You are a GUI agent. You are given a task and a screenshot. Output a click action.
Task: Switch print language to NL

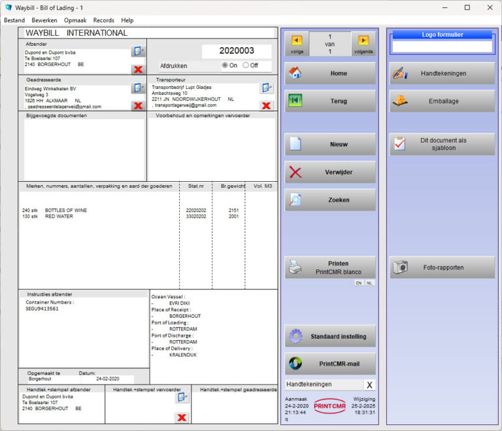click(369, 283)
